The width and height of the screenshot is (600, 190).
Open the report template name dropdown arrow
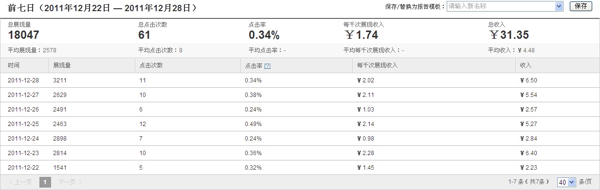pos(559,6)
